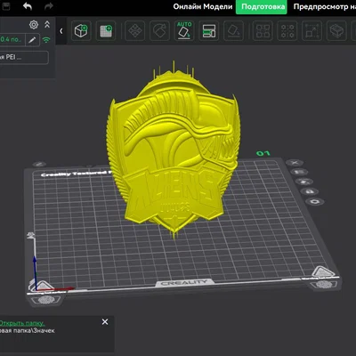Close the notification with X button
Viewport: 356px width, 356px height.
point(105,322)
